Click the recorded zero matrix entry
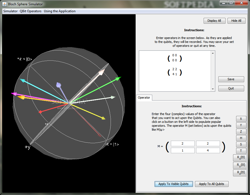Viewport: 250px width, 195px height. pyautogui.click(x=175, y=58)
